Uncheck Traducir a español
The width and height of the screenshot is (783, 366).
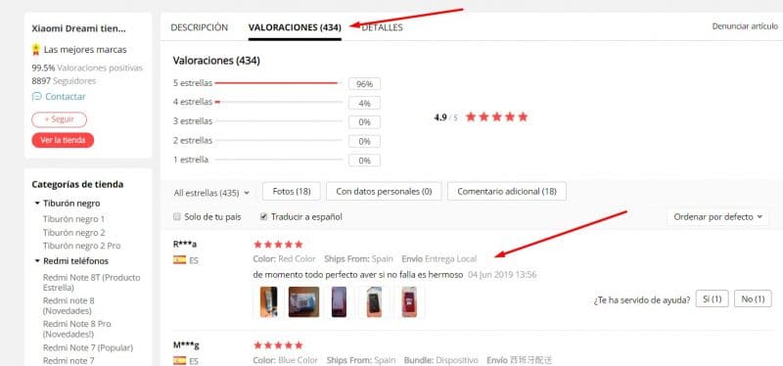pyautogui.click(x=263, y=216)
